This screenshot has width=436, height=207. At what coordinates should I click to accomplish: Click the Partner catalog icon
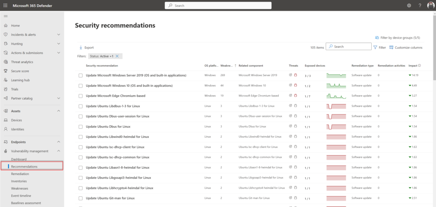tap(6, 98)
